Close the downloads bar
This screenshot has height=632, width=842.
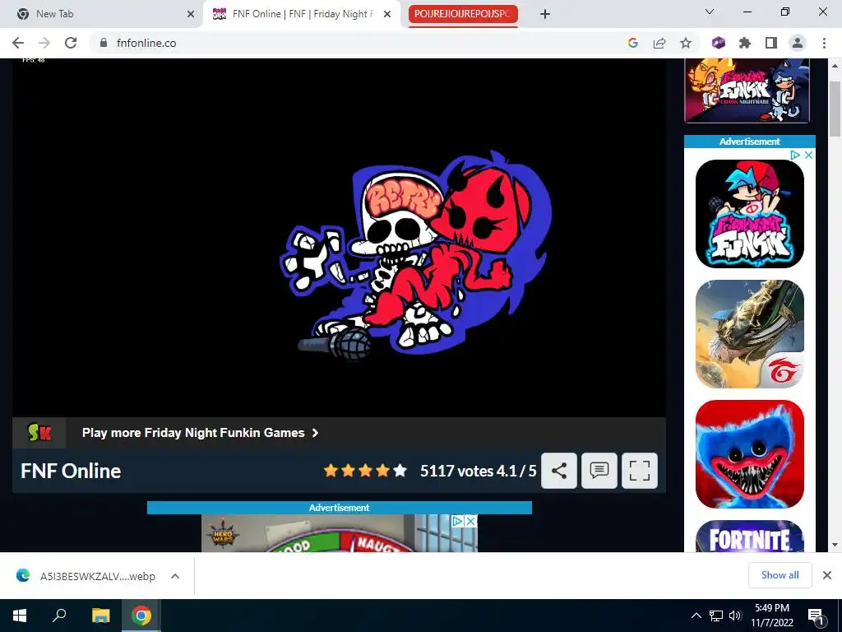coord(827,575)
